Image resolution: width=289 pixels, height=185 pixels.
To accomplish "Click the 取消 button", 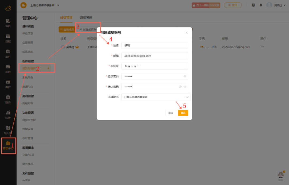I will [x=170, y=113].
